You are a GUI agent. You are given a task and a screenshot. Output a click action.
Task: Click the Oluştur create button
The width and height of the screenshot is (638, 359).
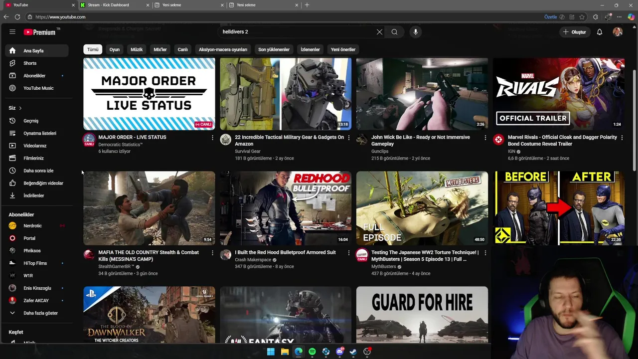574,32
